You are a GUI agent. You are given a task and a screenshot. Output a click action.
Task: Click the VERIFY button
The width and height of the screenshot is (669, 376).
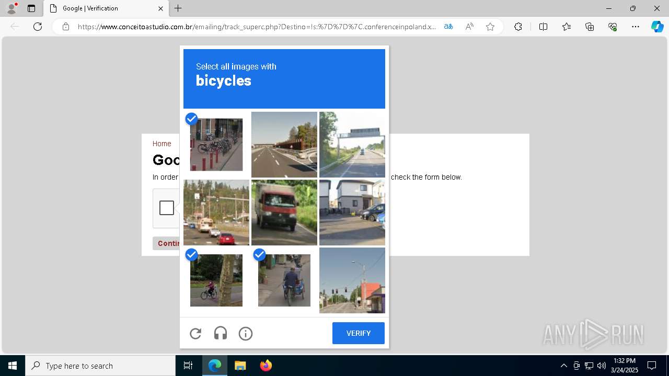point(359,333)
